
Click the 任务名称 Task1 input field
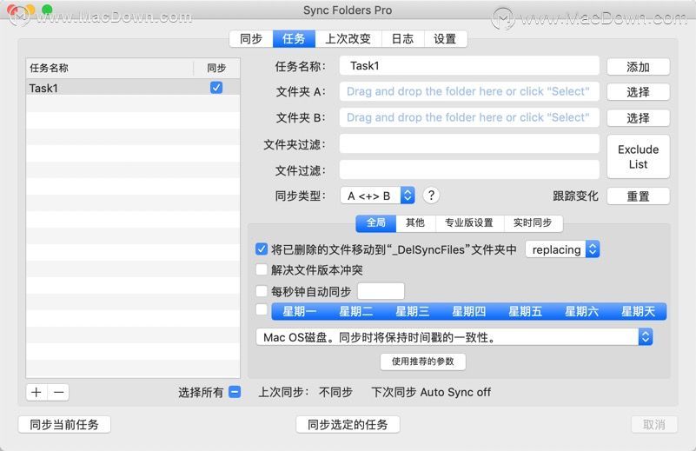[469, 66]
